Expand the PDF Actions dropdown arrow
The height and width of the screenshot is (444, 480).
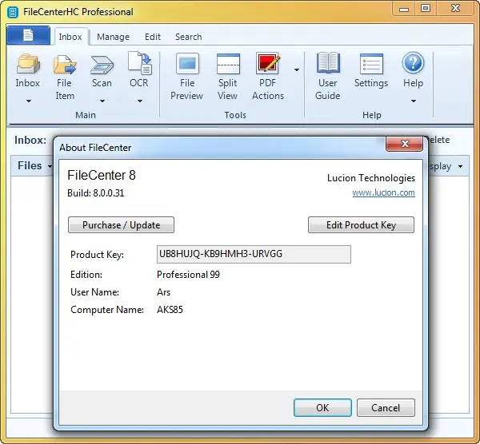tap(296, 70)
